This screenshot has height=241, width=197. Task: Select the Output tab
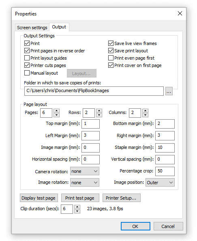click(59, 27)
